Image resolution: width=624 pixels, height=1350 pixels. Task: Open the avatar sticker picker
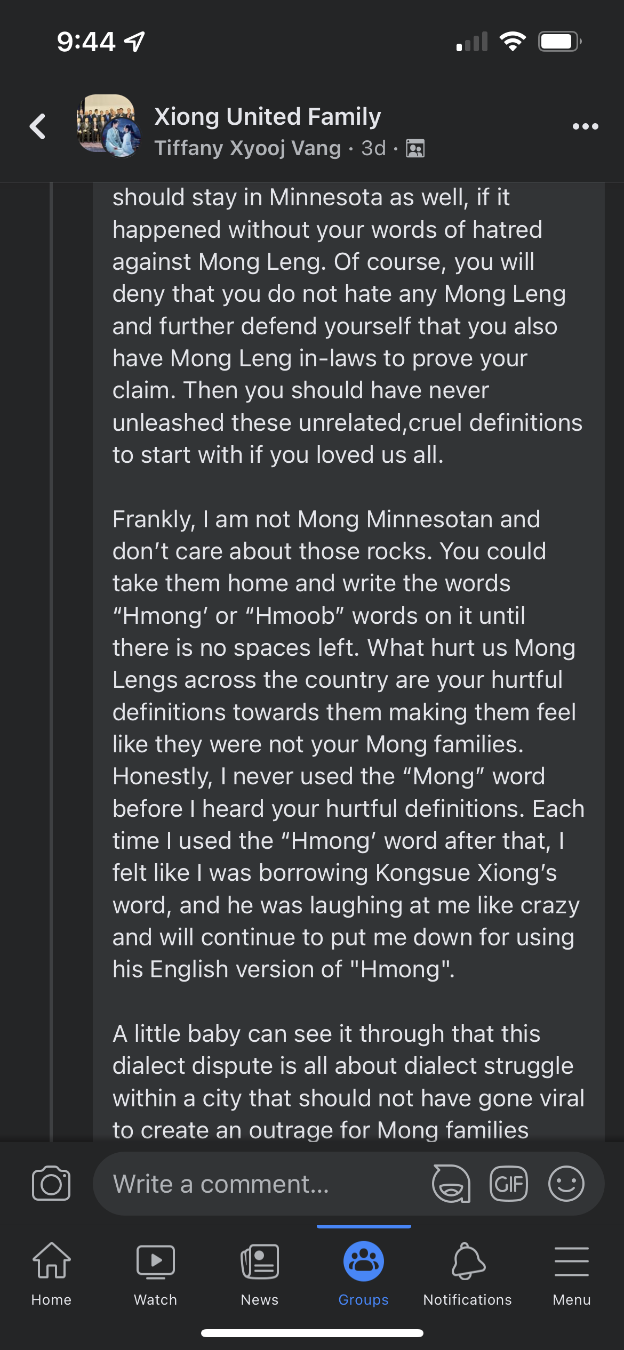tap(451, 1184)
